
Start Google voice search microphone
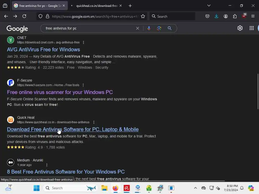click(x=149, y=28)
